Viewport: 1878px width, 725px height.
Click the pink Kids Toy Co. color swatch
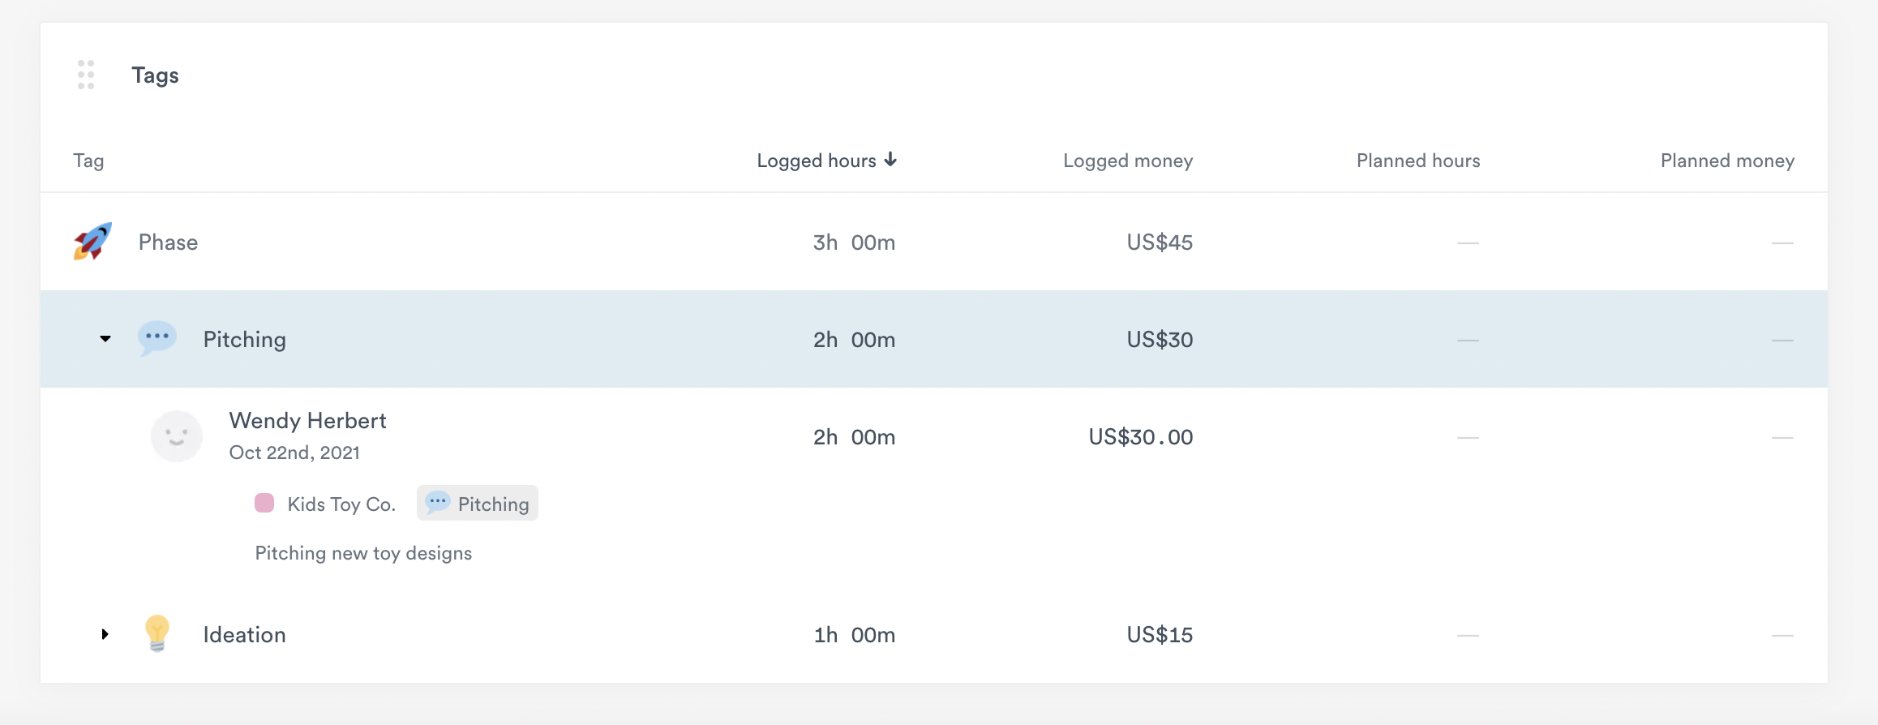tap(264, 503)
